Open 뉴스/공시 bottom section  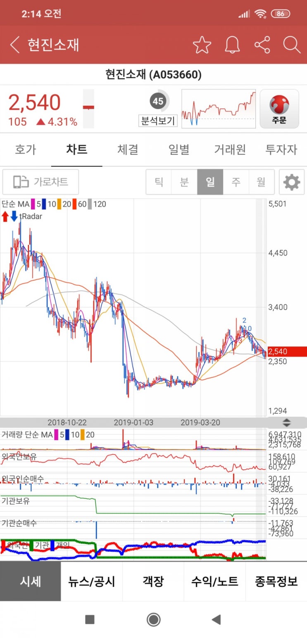pyautogui.click(x=91, y=581)
